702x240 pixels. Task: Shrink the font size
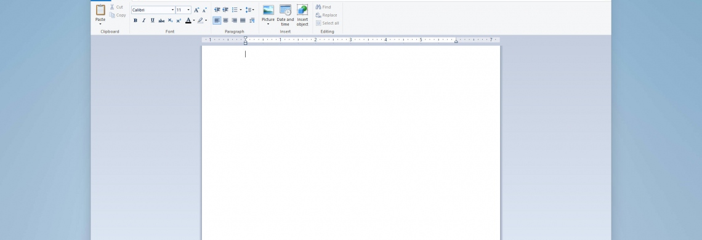[x=204, y=10]
